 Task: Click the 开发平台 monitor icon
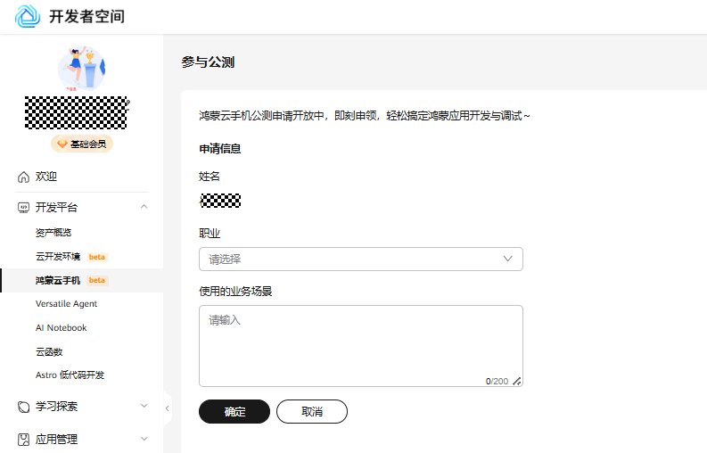pos(24,208)
